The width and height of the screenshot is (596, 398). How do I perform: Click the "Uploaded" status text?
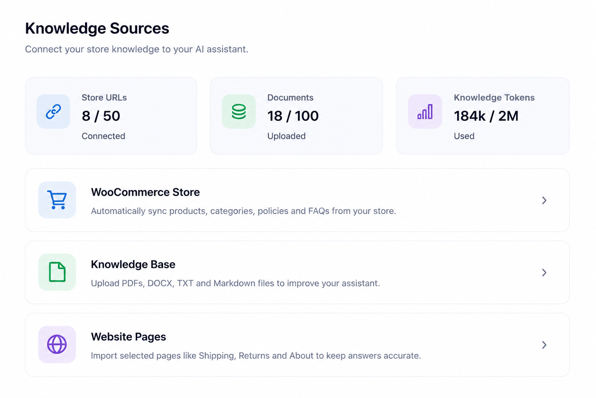pyautogui.click(x=286, y=136)
